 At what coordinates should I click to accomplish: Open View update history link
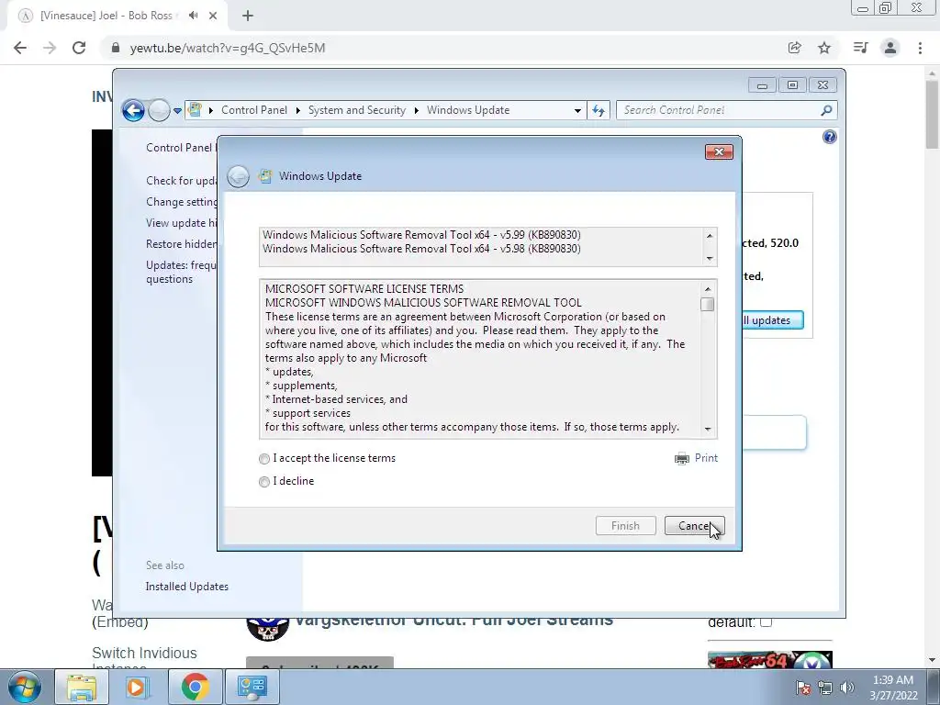coord(182,223)
